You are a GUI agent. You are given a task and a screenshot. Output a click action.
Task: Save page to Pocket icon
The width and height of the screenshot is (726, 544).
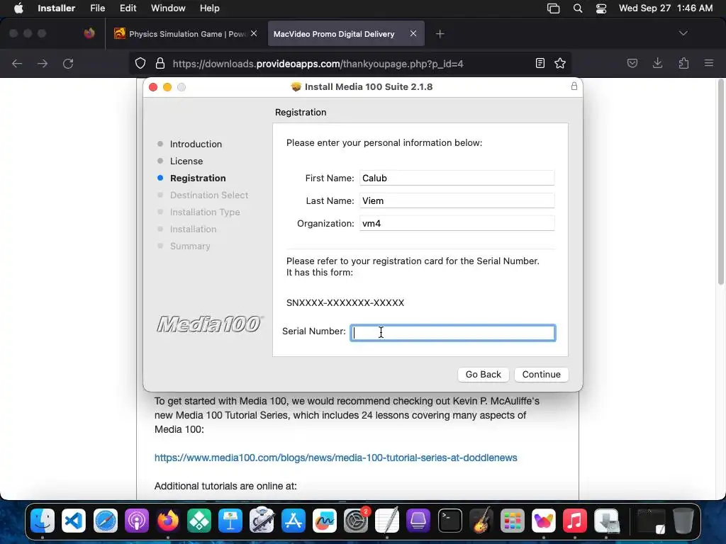(632, 63)
